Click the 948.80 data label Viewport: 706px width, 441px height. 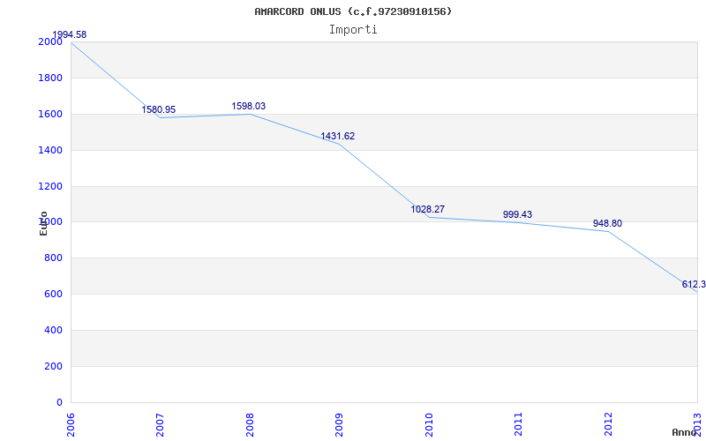point(607,223)
